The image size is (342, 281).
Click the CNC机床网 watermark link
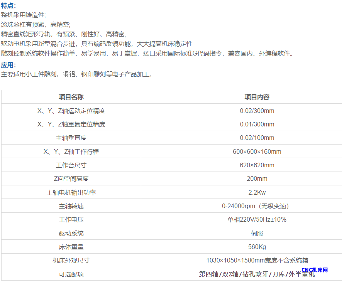(x=315, y=270)
